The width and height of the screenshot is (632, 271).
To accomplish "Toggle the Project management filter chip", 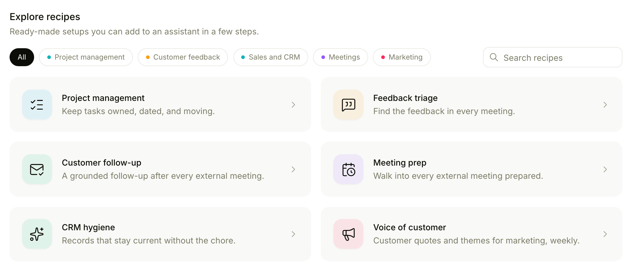I will (86, 57).
